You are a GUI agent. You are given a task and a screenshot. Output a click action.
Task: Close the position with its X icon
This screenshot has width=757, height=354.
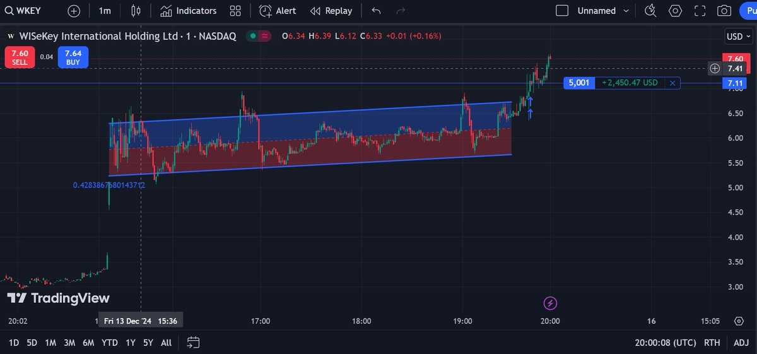672,83
